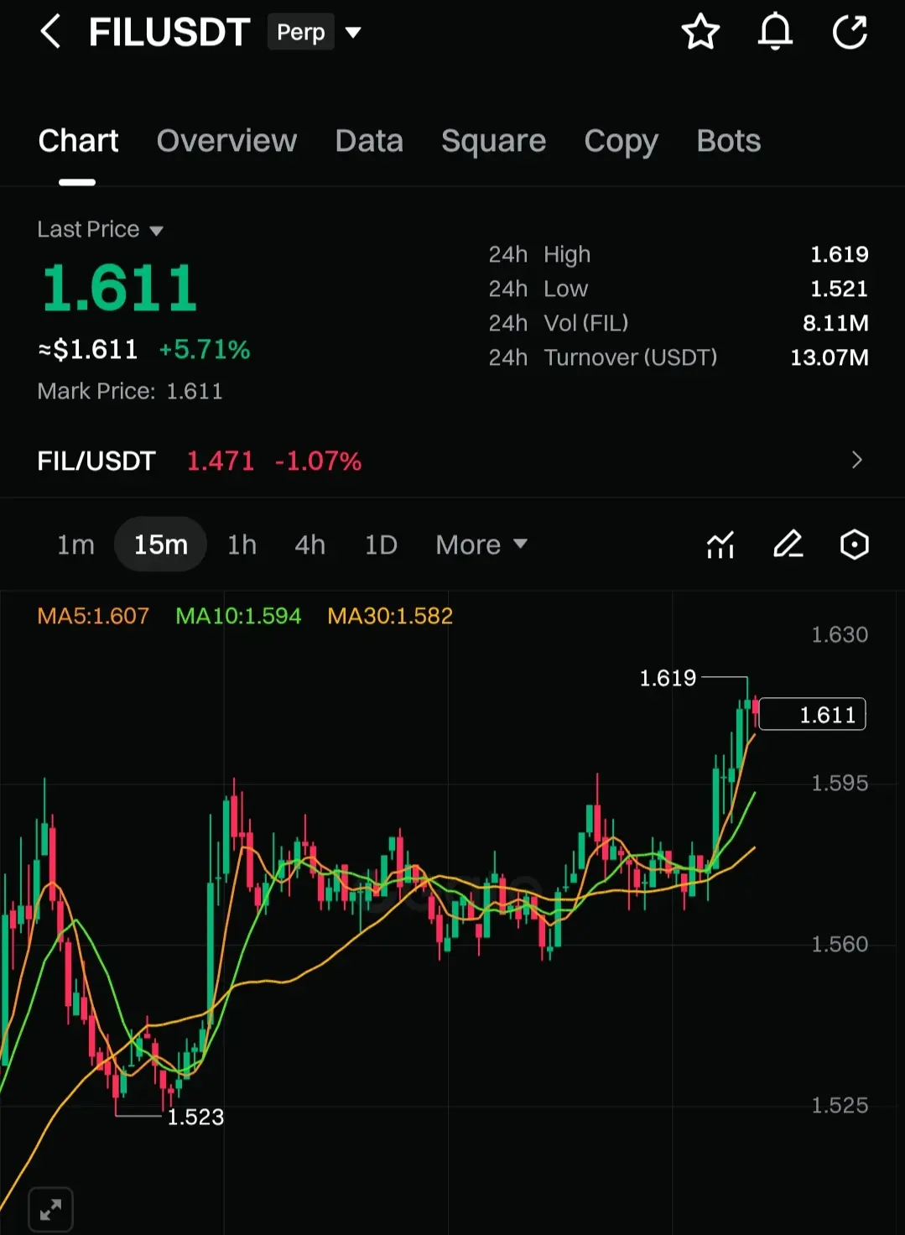905x1235 pixels.
Task: Tap the 1.560 price axis label
Action: pos(840,944)
